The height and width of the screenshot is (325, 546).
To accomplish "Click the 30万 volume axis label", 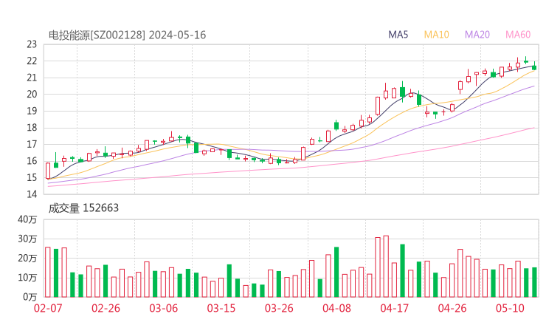I will tap(27, 239).
